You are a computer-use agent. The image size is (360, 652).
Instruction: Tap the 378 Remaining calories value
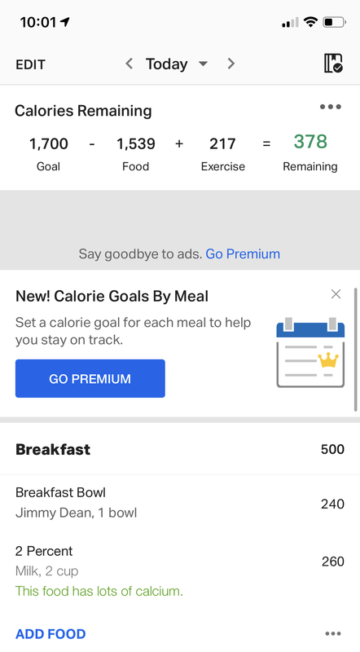click(310, 142)
